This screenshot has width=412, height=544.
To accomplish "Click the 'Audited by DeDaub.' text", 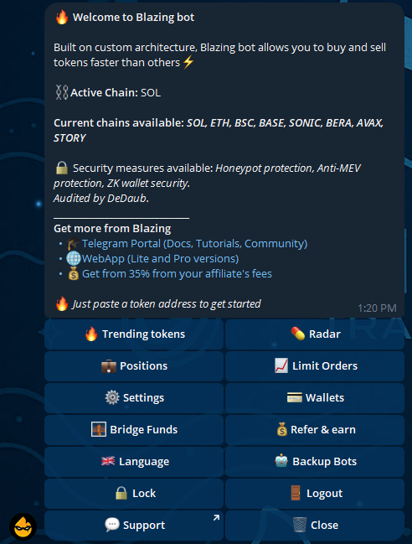I will click(x=101, y=199).
